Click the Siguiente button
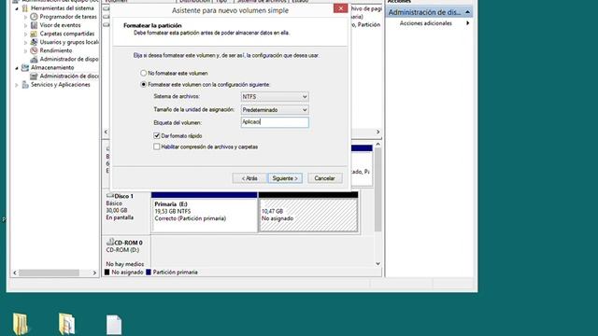The width and height of the screenshot is (598, 336). click(285, 178)
